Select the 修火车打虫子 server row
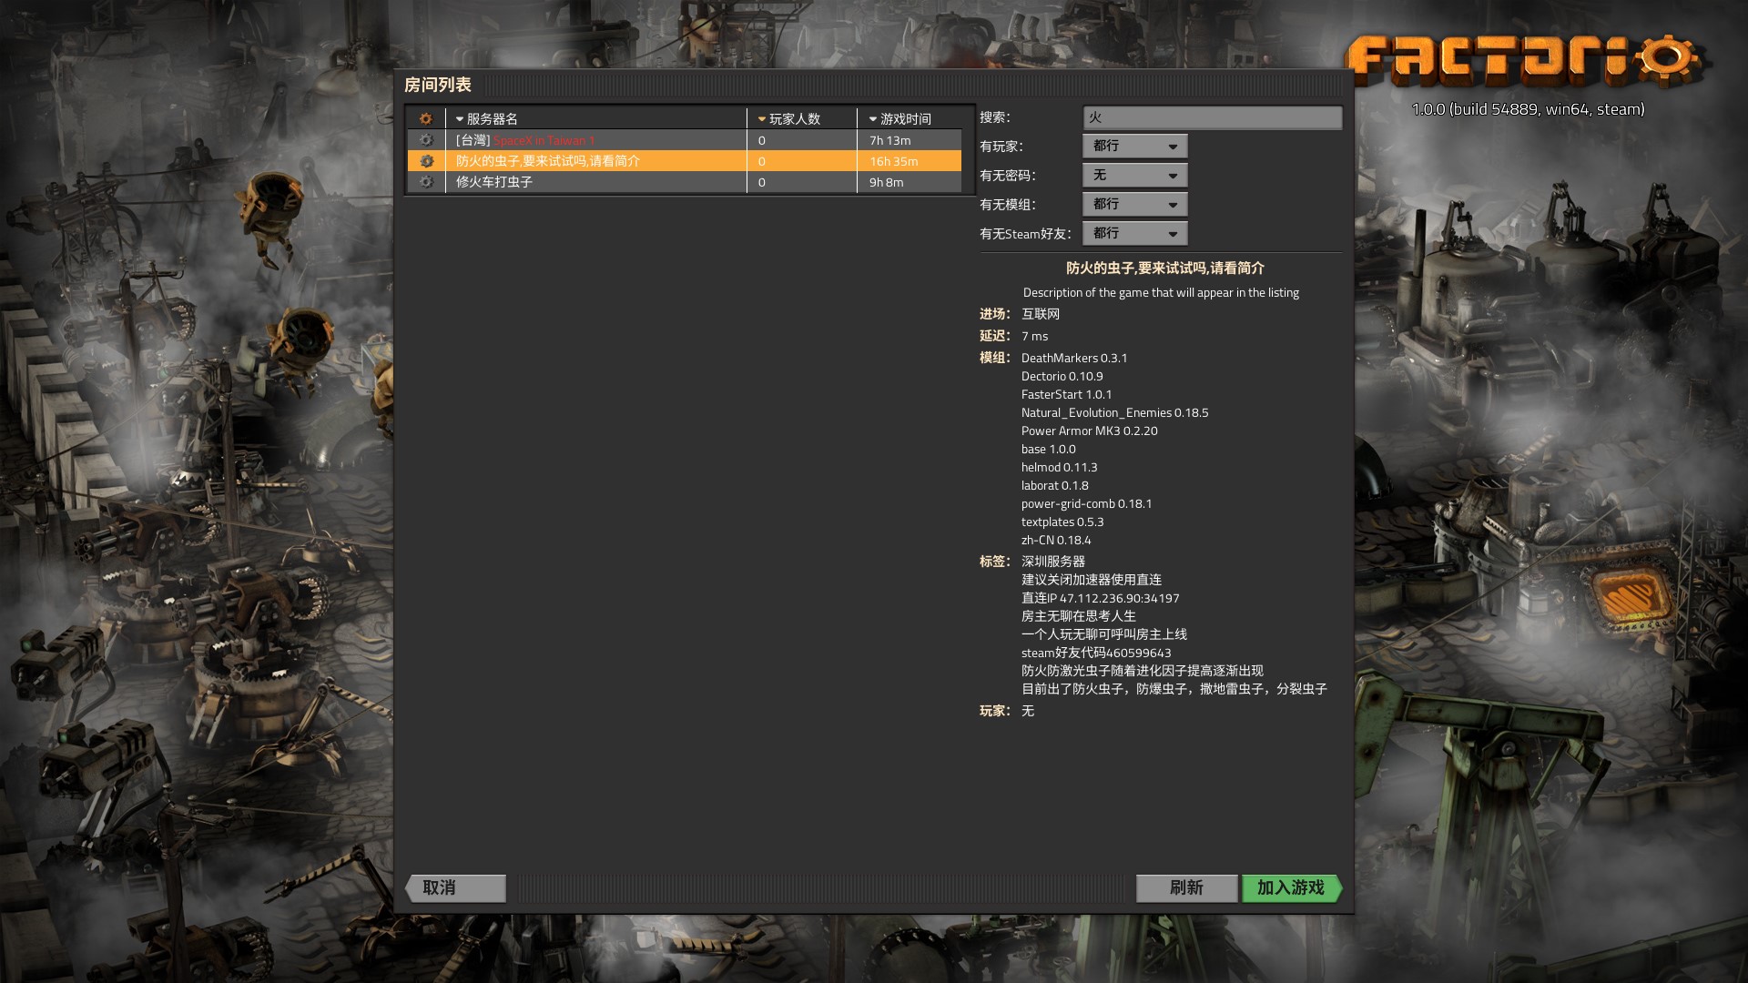This screenshot has height=983, width=1748. [685, 182]
